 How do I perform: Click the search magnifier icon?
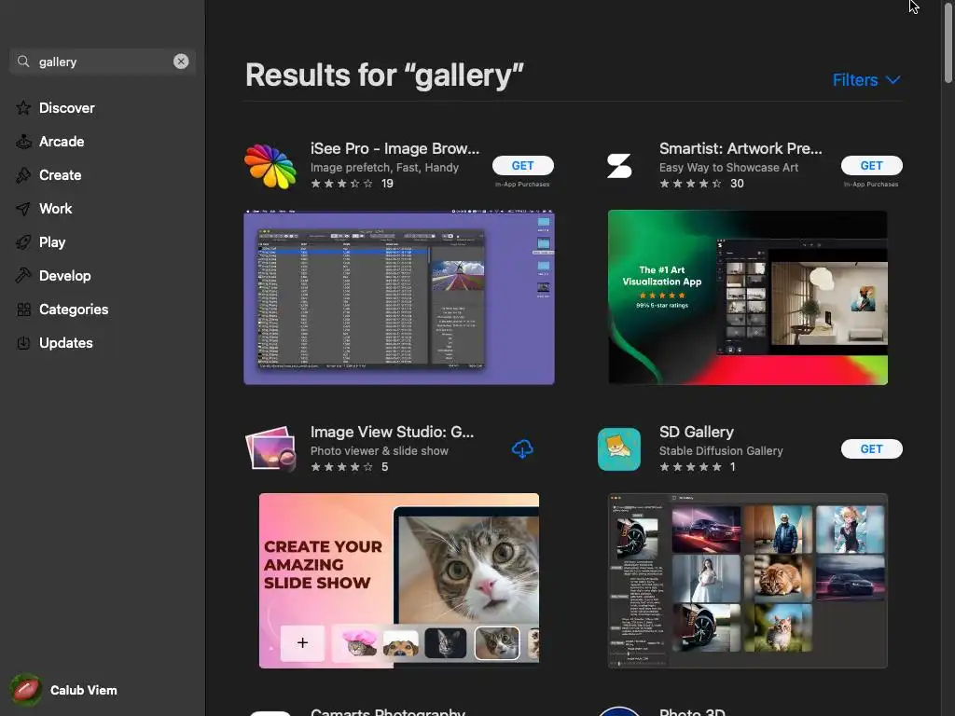pyautogui.click(x=23, y=62)
